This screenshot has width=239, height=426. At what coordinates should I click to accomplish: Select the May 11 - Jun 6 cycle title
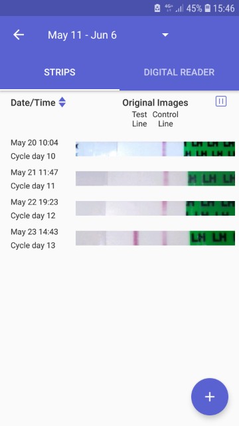82,35
